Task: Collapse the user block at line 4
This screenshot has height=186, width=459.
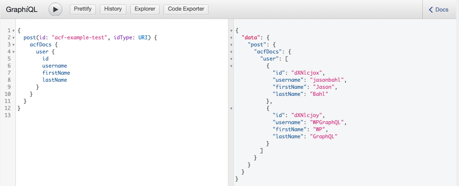Action: (x=14, y=52)
